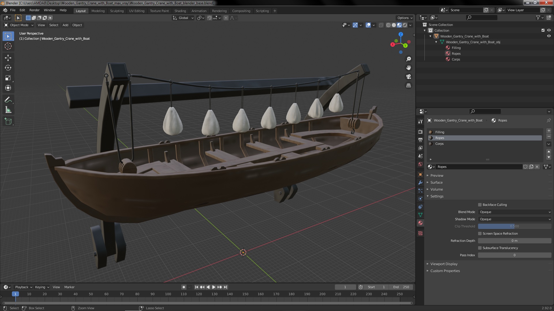Image resolution: width=554 pixels, height=311 pixels.
Task: Open the Playback popover
Action: pos(23,287)
